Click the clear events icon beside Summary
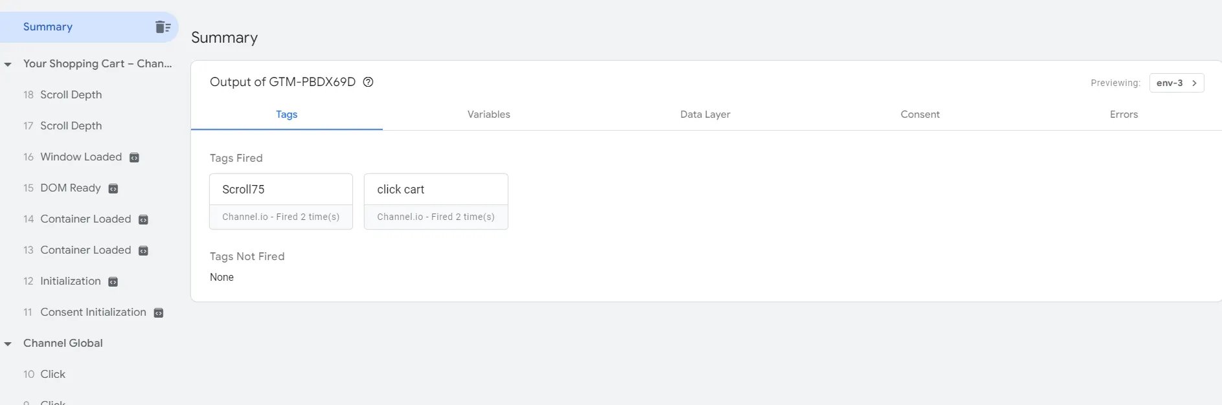1222x405 pixels. [x=163, y=27]
